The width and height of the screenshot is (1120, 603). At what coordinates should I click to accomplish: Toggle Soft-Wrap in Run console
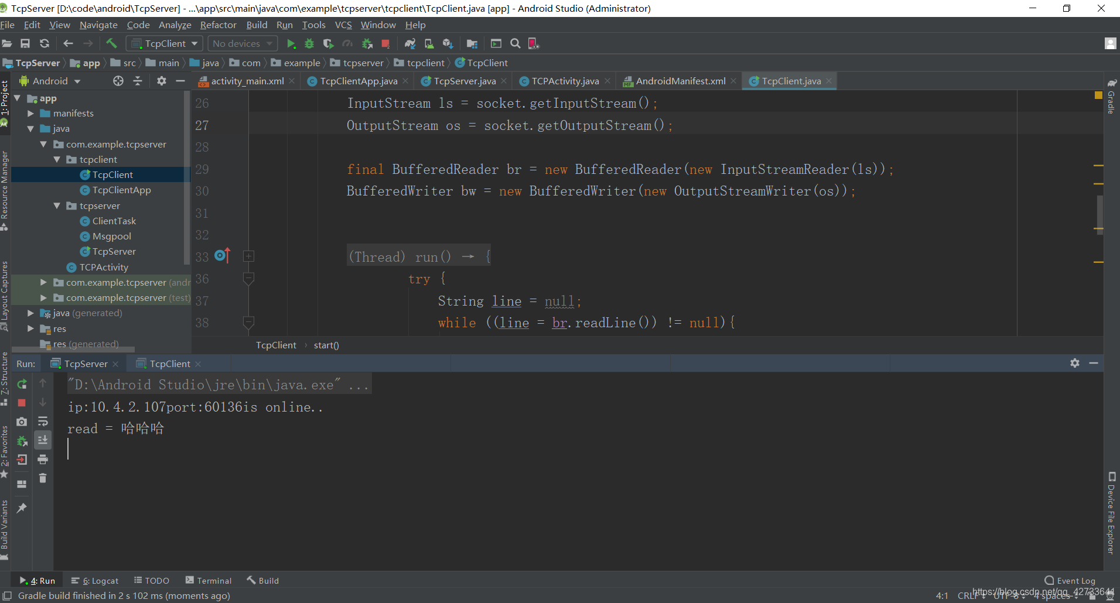click(43, 422)
